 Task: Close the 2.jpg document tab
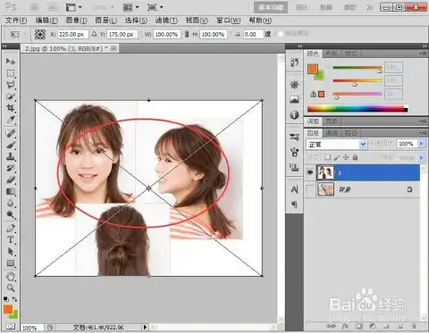[114, 48]
